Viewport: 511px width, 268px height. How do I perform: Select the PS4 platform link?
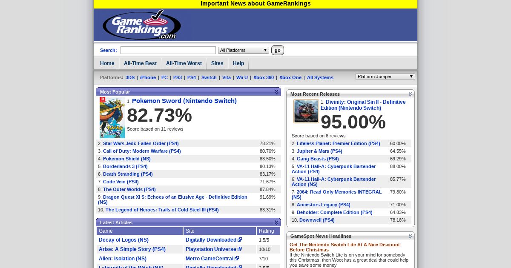coord(192,77)
